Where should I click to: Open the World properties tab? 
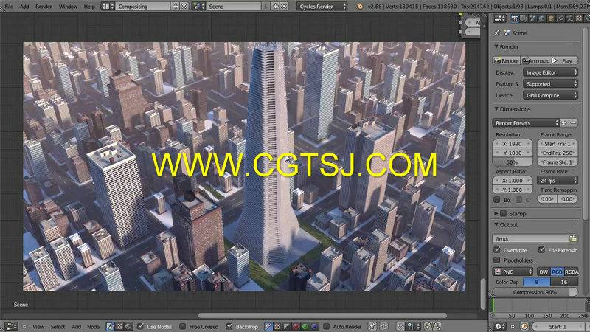click(x=542, y=18)
